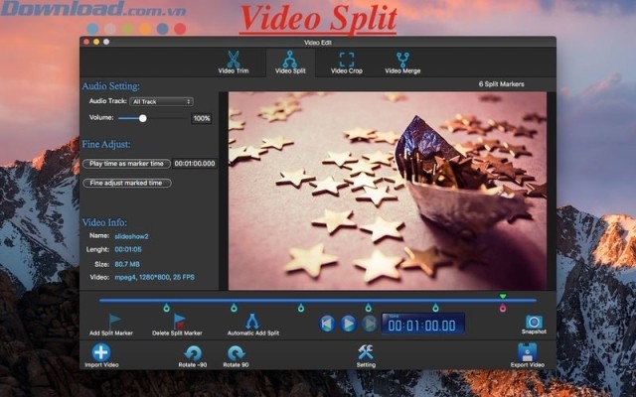Click the mpeg4, 1280*800, 25 FPS text
636x397 pixels.
(x=155, y=278)
